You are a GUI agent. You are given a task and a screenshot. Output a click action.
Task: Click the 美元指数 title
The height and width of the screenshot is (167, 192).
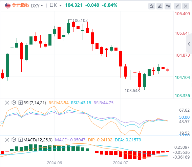click(x=21, y=5)
